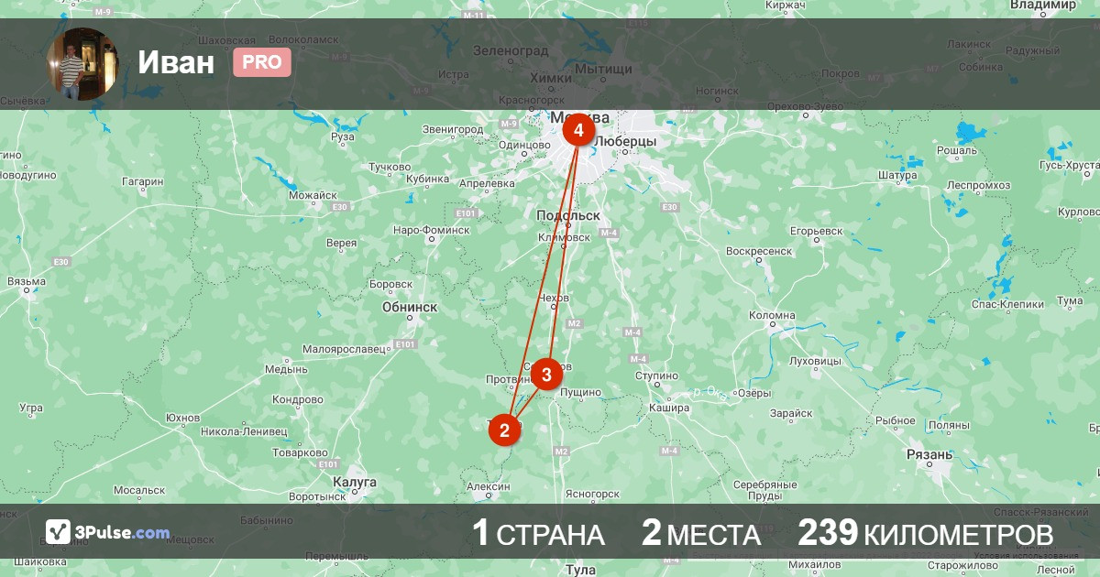Screen dimensions: 1100x577
Task: Click the PRO badge next to Иван
Action: tap(262, 62)
